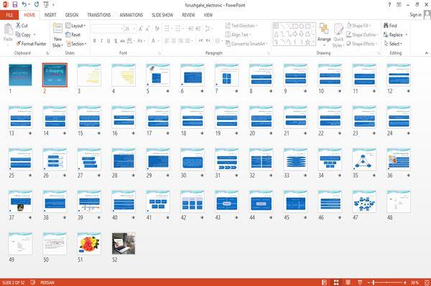Click Zoom in plus button

point(405,282)
